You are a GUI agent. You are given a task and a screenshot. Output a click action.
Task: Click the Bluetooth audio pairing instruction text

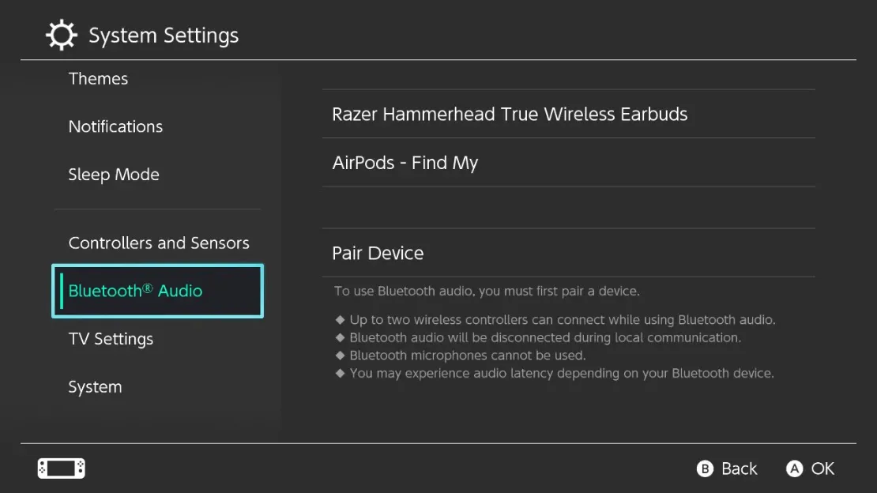click(487, 291)
